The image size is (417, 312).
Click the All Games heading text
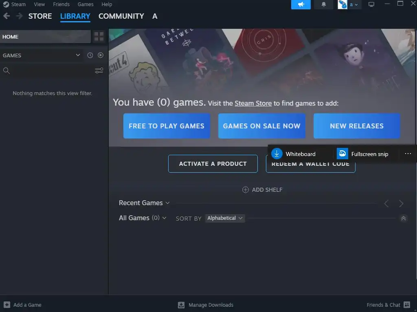click(134, 218)
